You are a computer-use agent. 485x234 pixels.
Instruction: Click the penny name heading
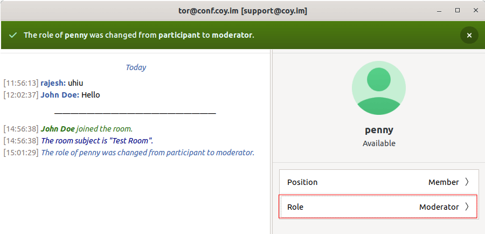(379, 130)
